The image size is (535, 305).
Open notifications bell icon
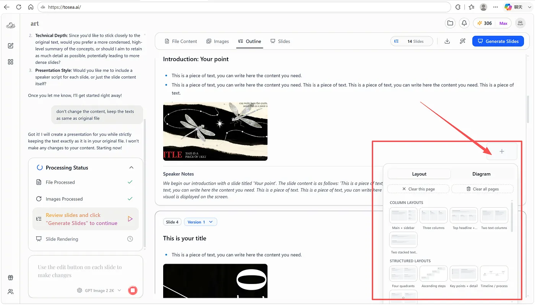pos(464,23)
